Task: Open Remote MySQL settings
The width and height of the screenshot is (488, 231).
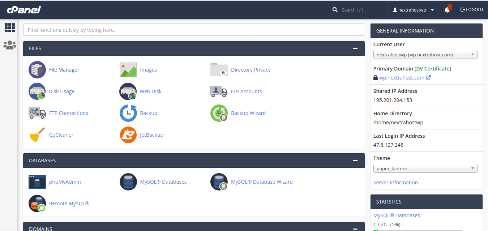Action: 69,203
